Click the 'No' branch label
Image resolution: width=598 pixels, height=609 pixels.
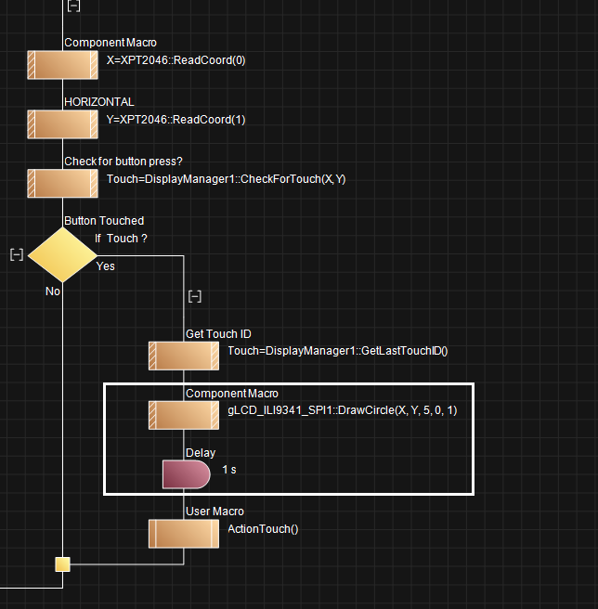53,291
